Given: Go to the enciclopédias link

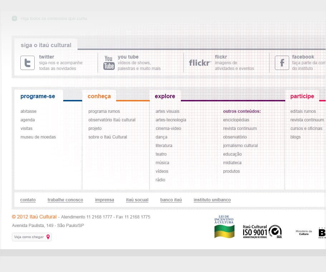Looking at the screenshot, I should point(236,120).
